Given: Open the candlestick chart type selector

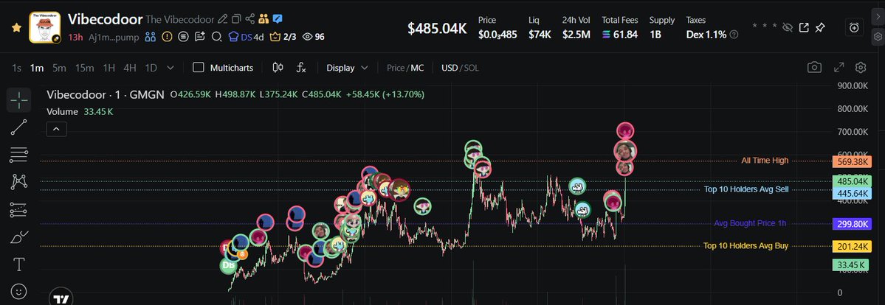Looking at the screenshot, I should (278, 68).
